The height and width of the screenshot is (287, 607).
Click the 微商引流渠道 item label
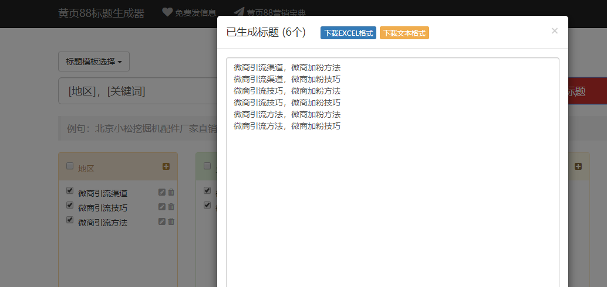[x=103, y=193]
